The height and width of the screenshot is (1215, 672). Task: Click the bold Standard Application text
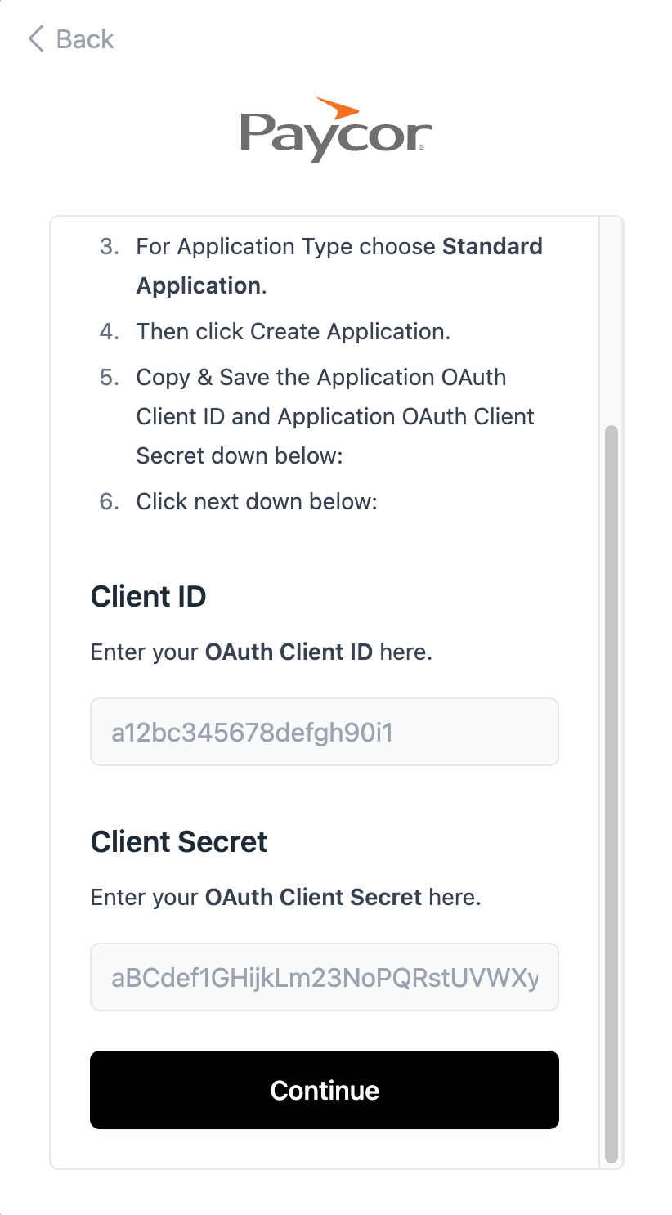(492, 247)
